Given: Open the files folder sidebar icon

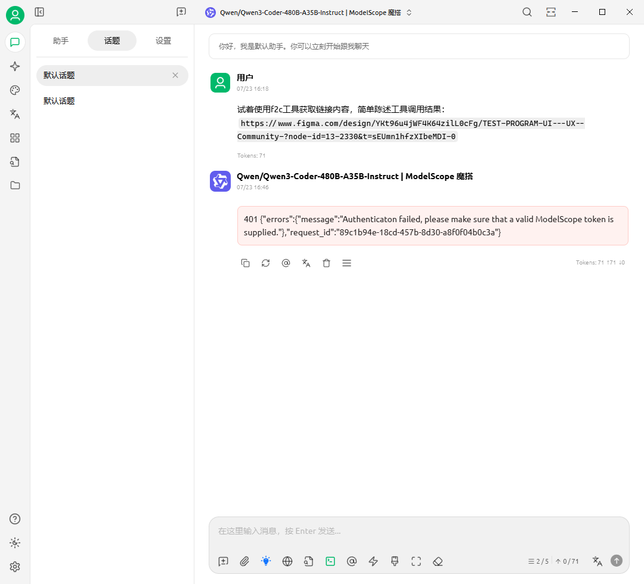Looking at the screenshot, I should point(15,186).
